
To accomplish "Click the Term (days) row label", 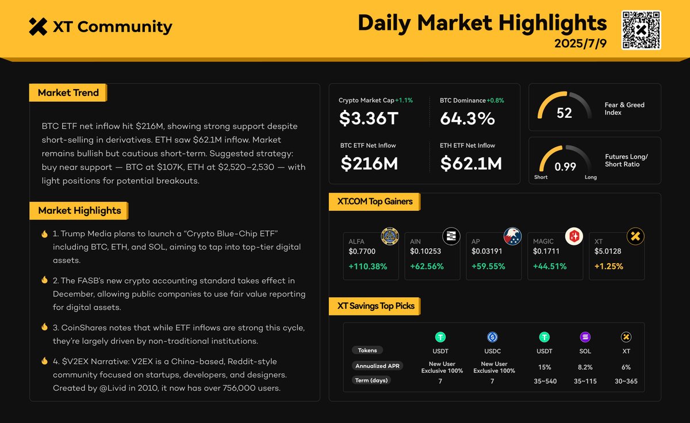I will point(373,380).
